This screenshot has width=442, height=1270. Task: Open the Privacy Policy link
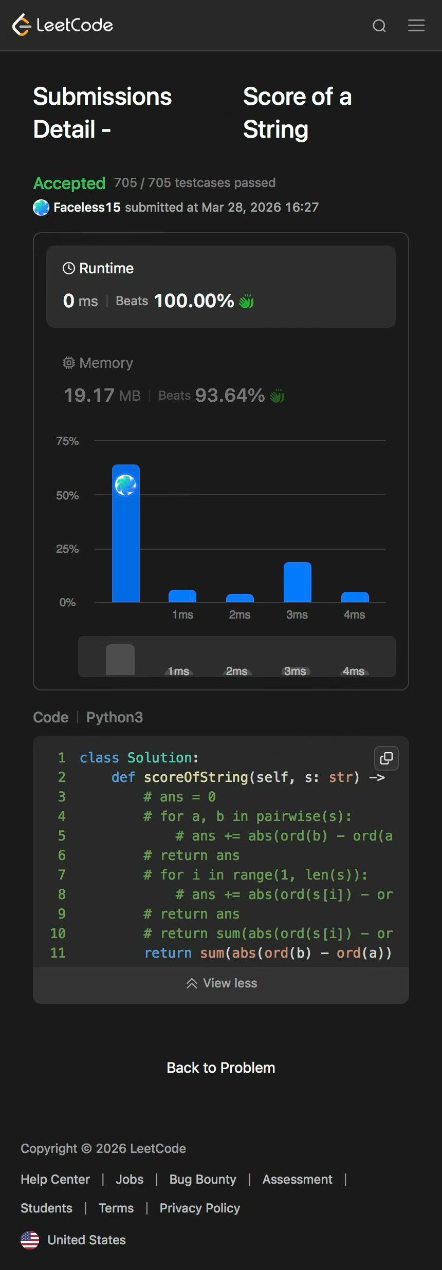199,1208
